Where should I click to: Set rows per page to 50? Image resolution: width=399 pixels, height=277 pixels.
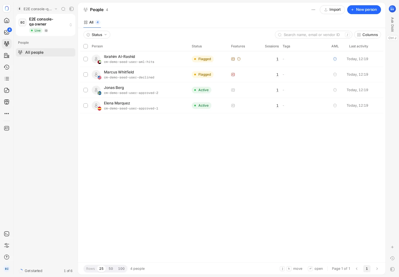111,269
